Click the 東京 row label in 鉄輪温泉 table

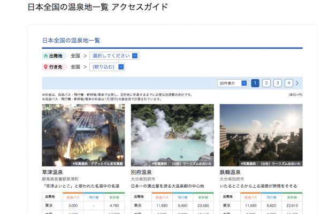[227, 205]
